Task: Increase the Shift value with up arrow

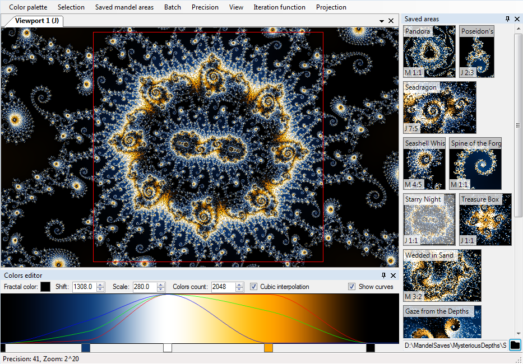Action: [100, 284]
